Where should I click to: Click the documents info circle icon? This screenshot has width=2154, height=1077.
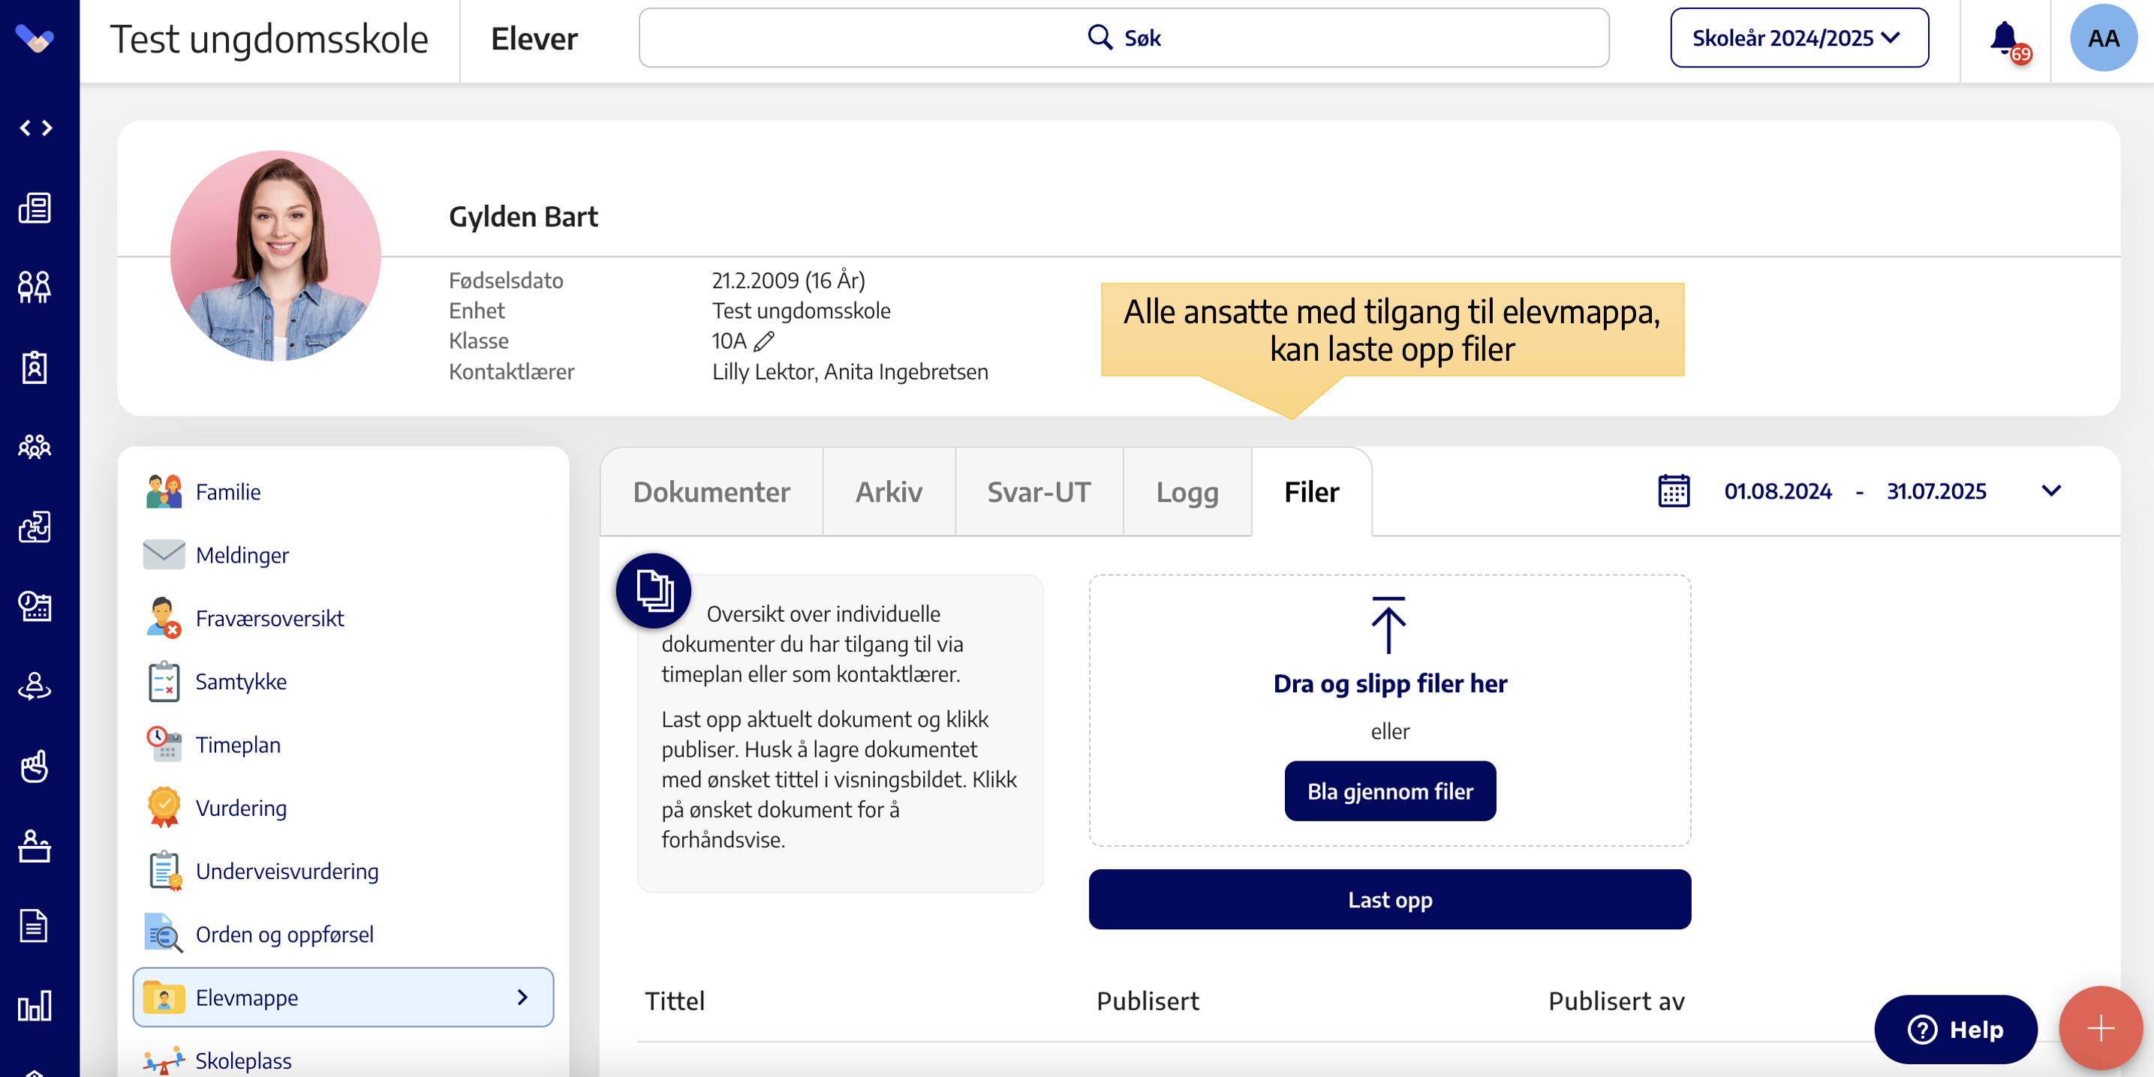pos(654,590)
